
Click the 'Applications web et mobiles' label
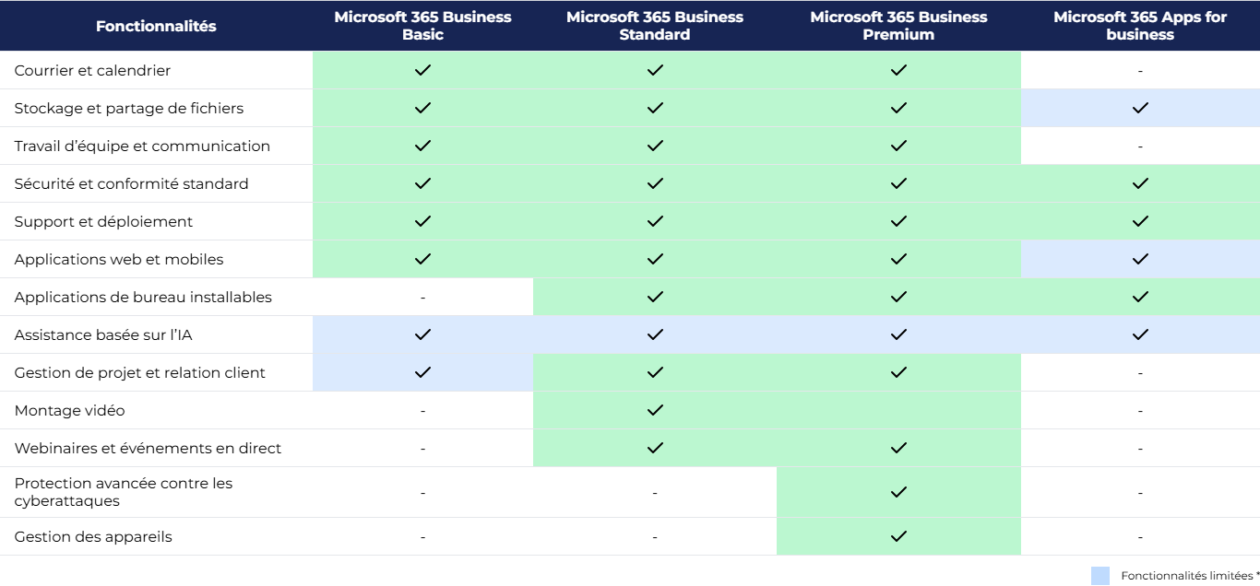pyautogui.click(x=119, y=259)
